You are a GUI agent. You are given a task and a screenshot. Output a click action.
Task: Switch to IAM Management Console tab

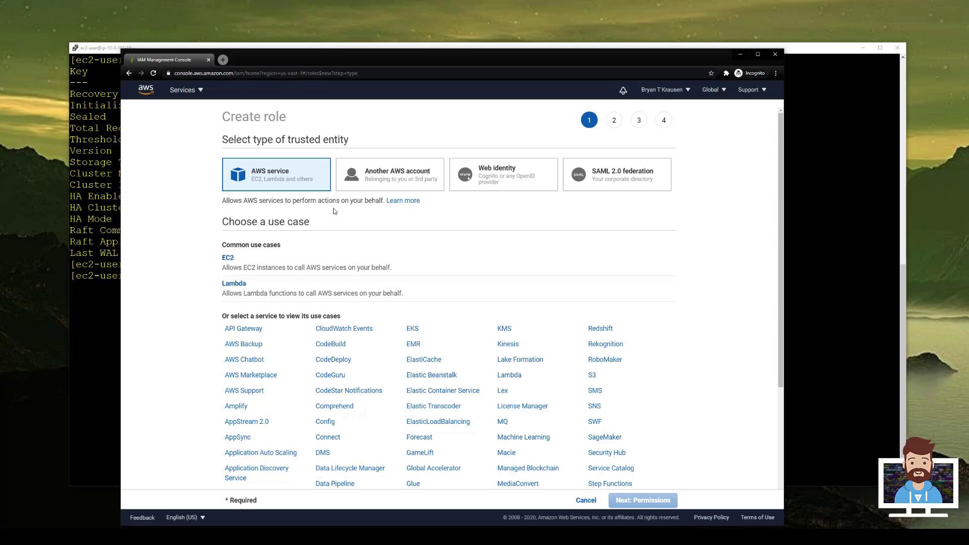[165, 60]
